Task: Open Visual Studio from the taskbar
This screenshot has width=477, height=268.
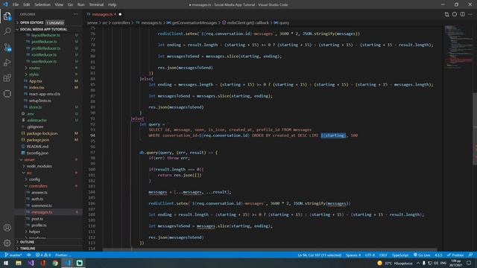Action: point(31,263)
